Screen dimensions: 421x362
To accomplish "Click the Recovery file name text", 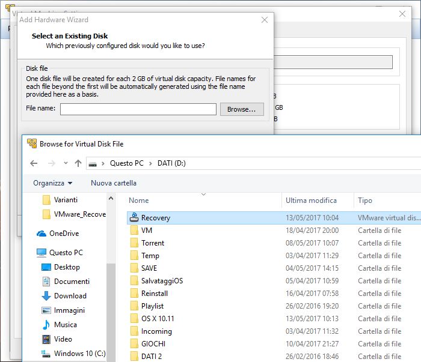I will click(156, 218).
